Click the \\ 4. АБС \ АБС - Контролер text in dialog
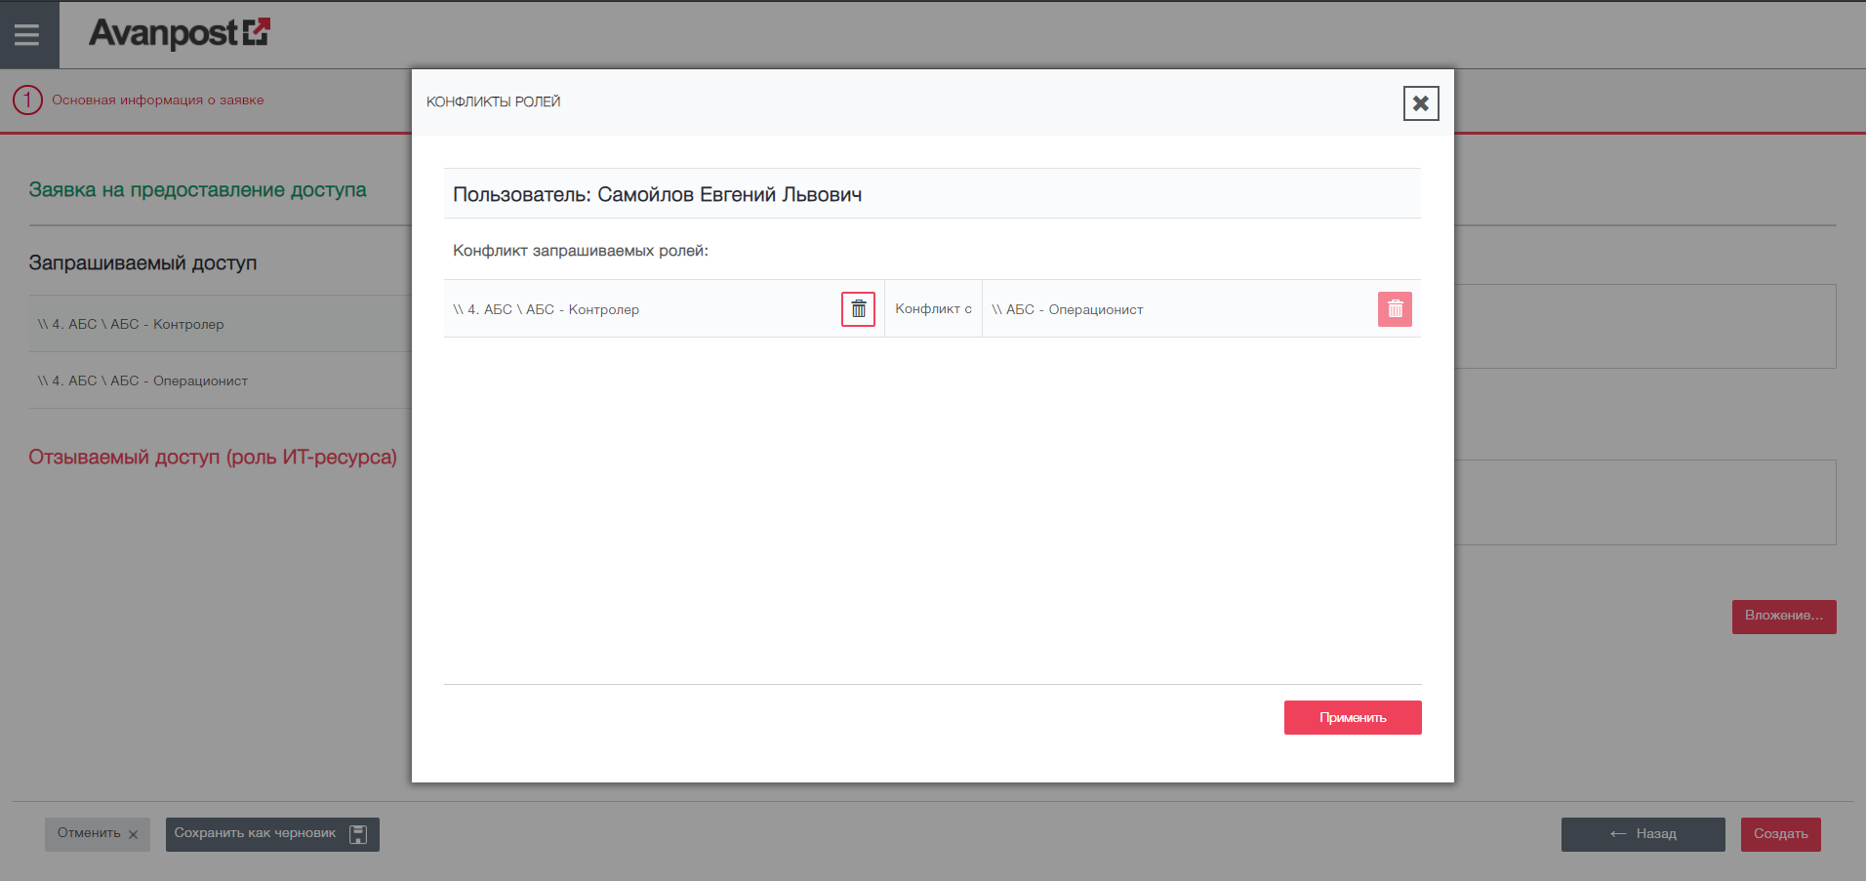 pos(547,309)
